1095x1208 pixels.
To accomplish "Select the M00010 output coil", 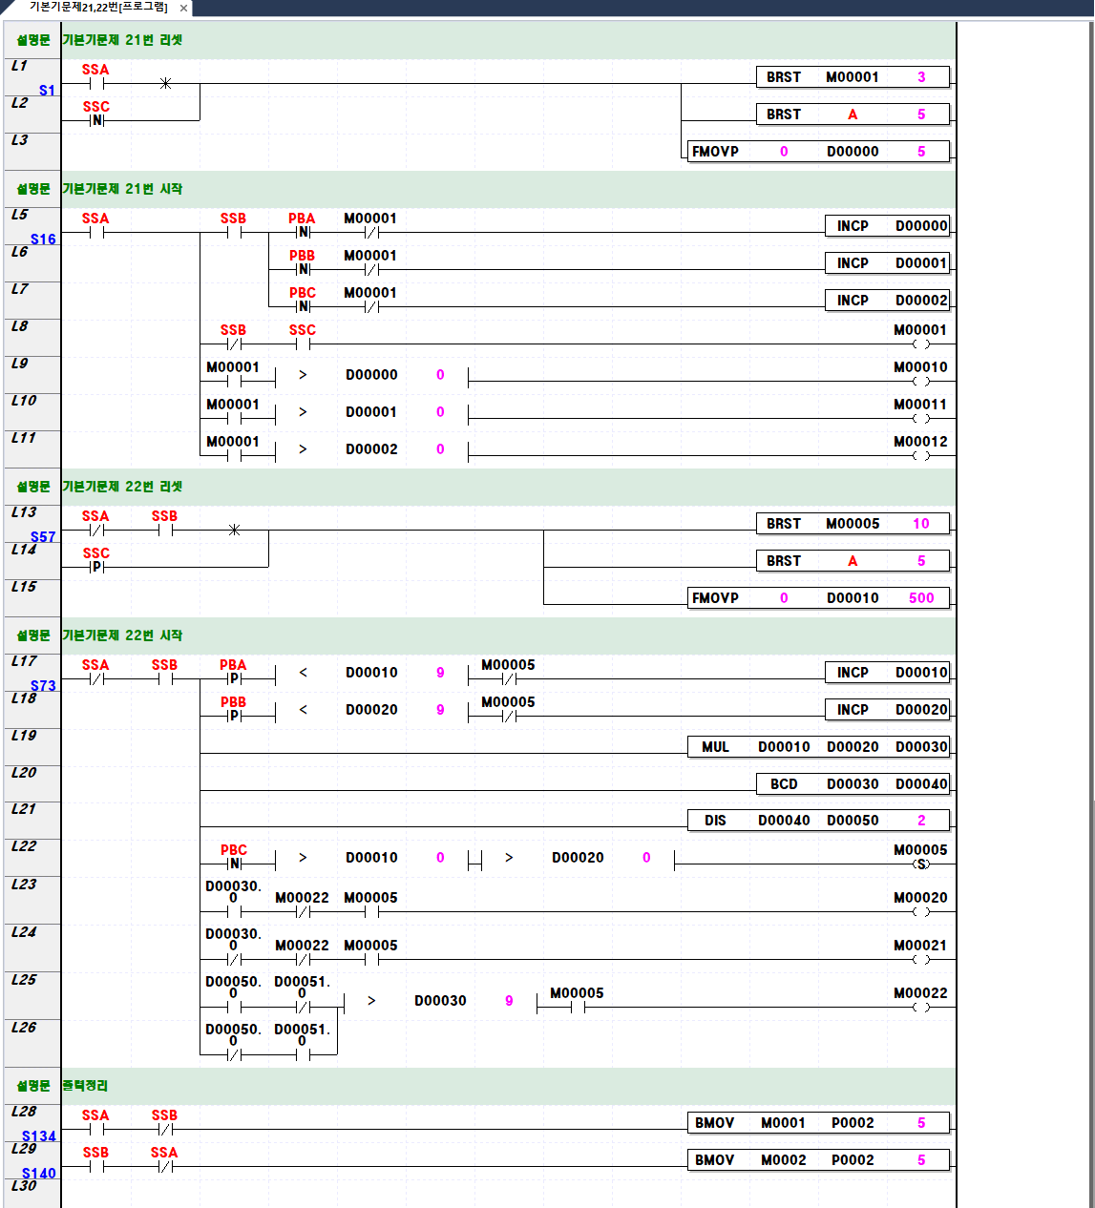I will [x=920, y=381].
